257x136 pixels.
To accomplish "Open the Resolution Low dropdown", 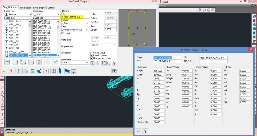I will click(x=47, y=14).
